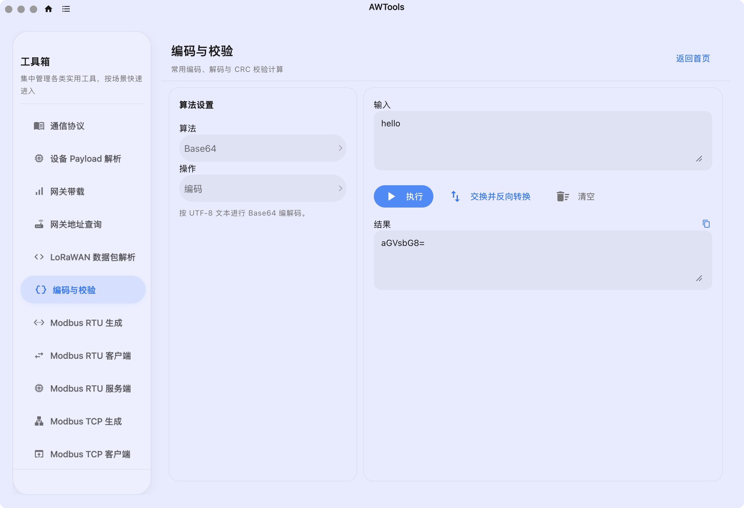Click the macOS close window button
Screen dimensions: 744x508
(9, 9)
